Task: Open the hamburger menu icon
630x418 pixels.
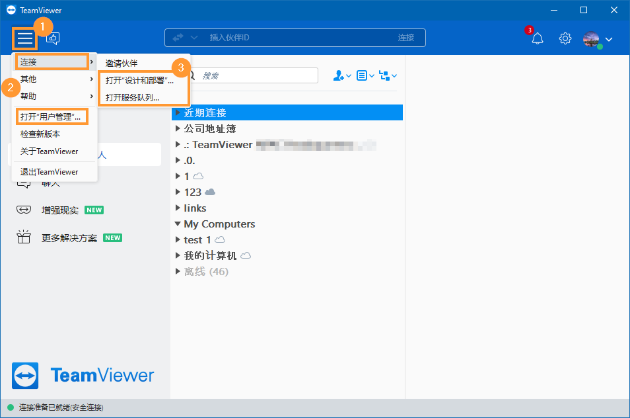Action: [x=24, y=38]
